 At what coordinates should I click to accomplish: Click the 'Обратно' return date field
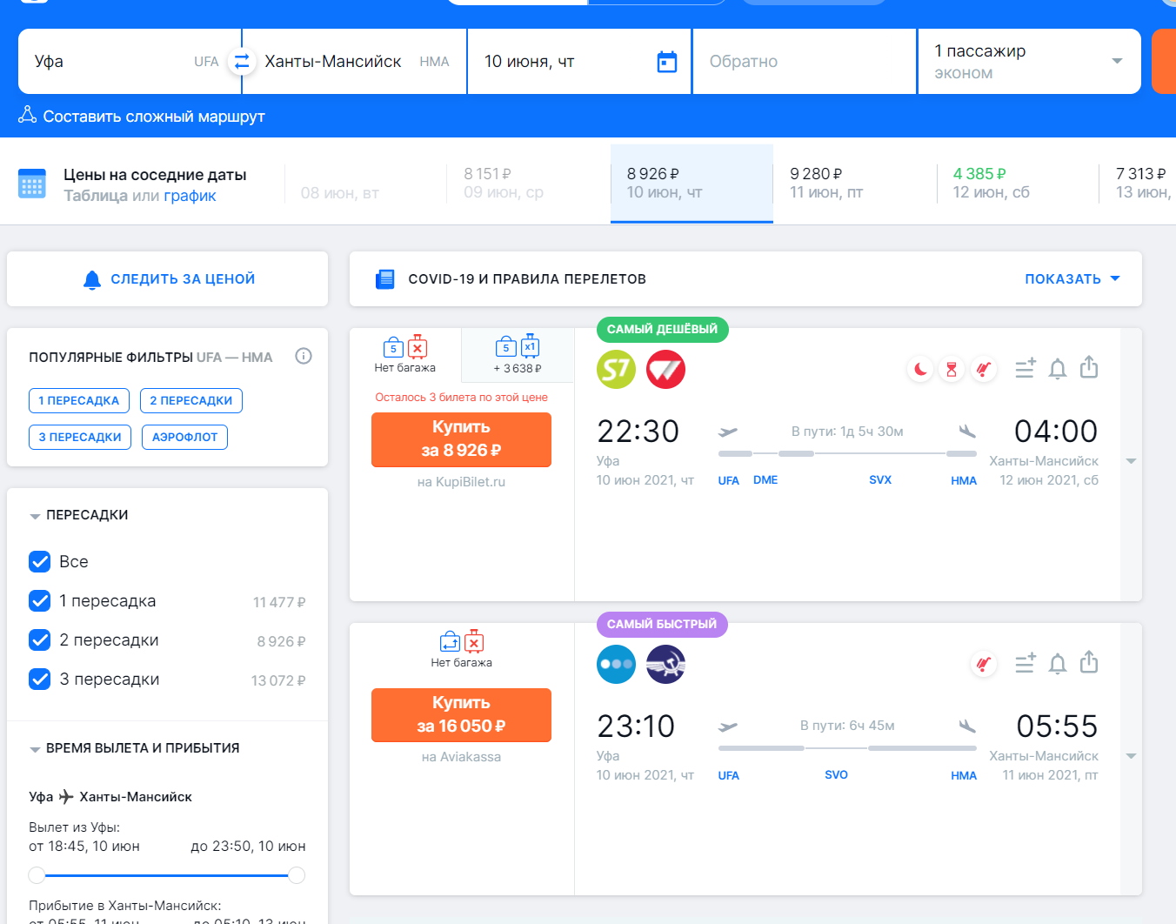pyautogui.click(x=803, y=62)
